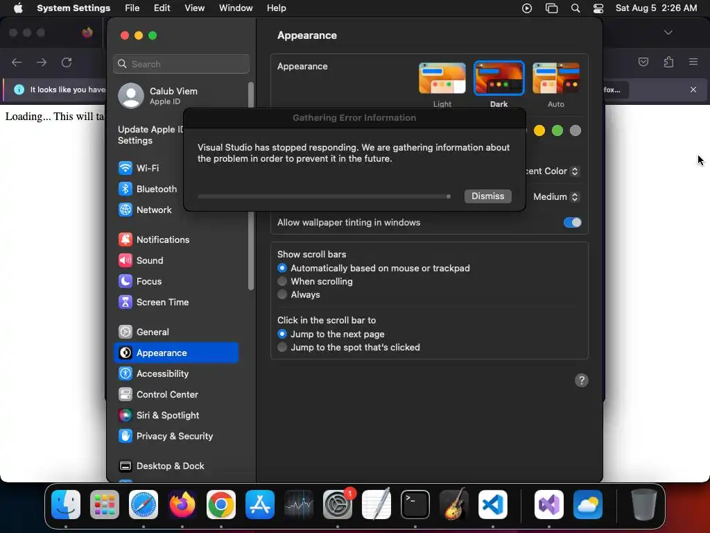Viewport: 710px width, 533px height.
Task: Open the Trash in the Dock
Action: (644, 505)
